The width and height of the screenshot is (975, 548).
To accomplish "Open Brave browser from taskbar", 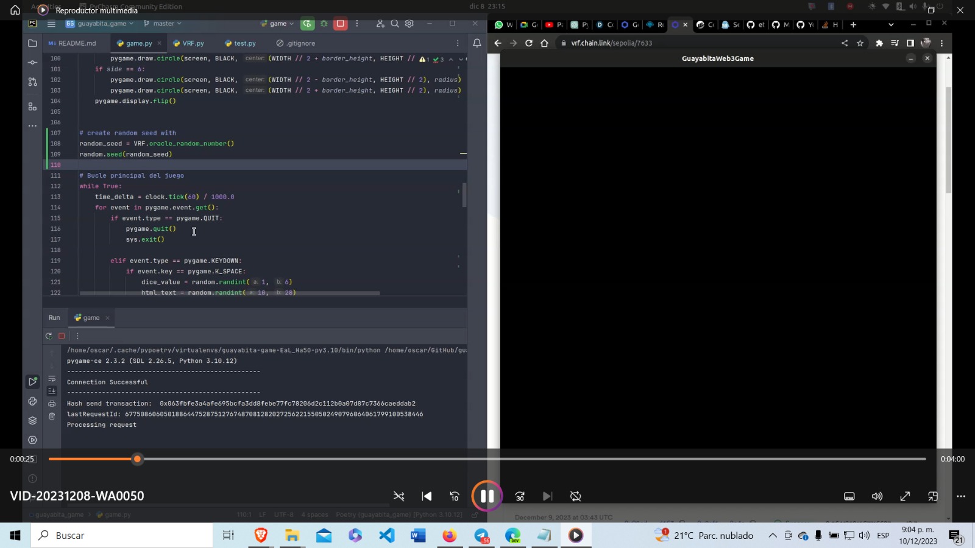I will 261,535.
